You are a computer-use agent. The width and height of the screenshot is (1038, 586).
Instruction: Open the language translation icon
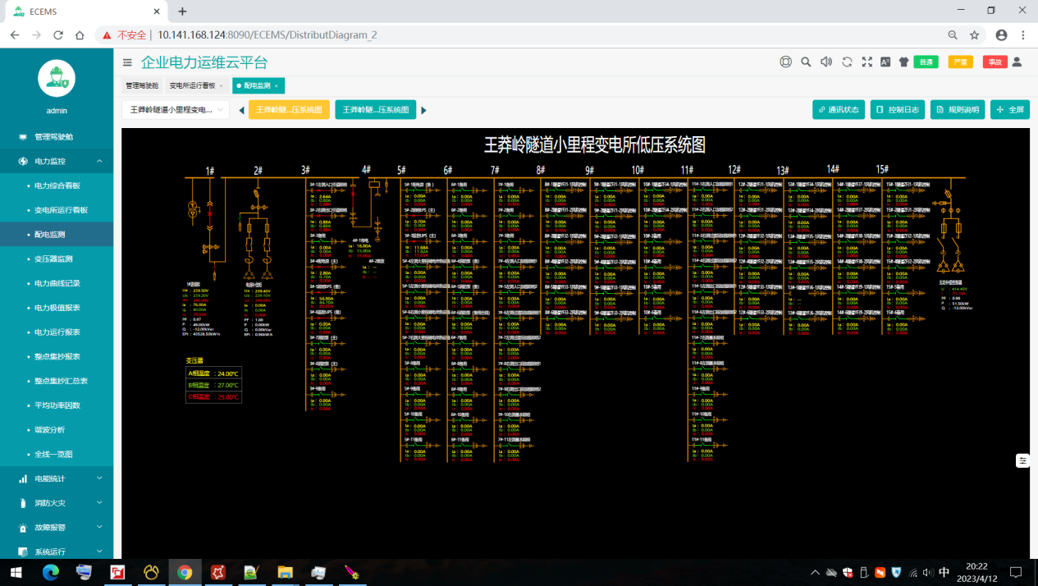(x=885, y=62)
